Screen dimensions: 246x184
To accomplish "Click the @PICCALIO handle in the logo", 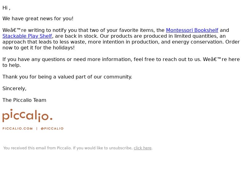I will pyautogui.click(x=52, y=128).
